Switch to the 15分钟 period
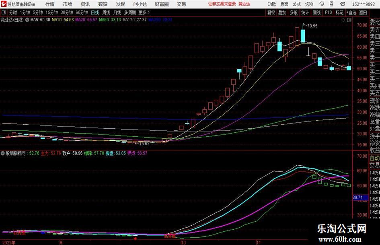 tap(51, 12)
